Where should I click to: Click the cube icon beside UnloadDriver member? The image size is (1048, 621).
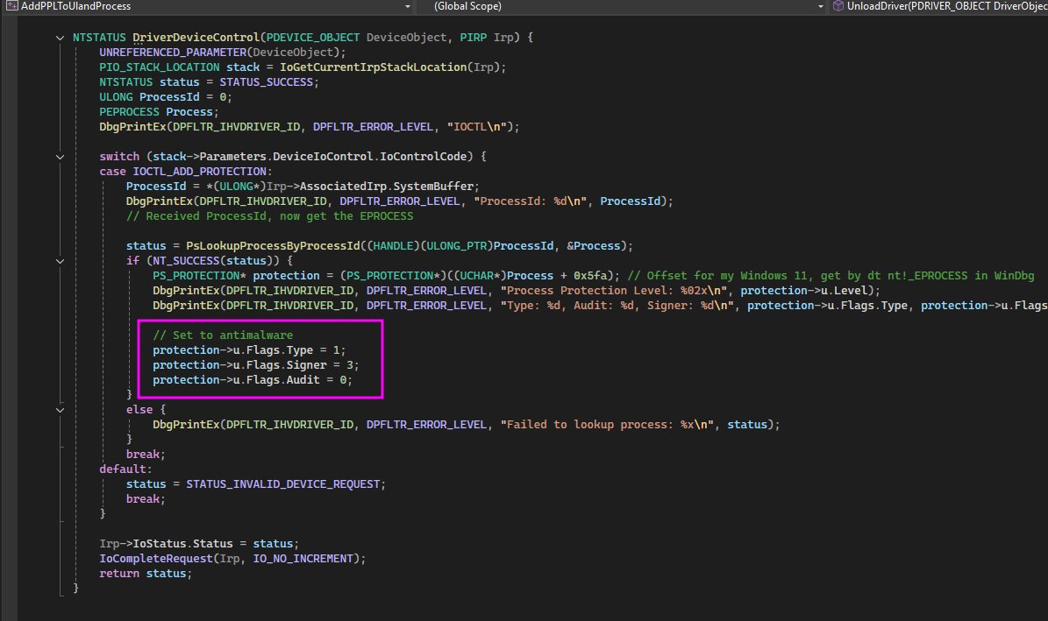(x=838, y=6)
